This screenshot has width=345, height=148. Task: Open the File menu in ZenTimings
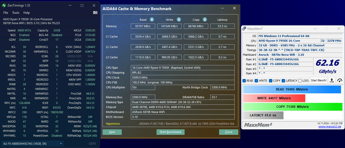tap(6, 12)
